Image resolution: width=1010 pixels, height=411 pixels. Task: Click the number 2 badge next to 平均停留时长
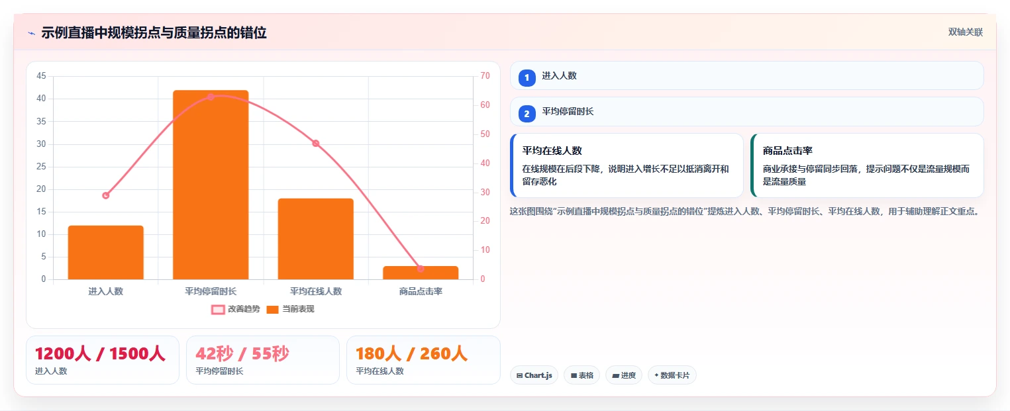[x=527, y=114]
